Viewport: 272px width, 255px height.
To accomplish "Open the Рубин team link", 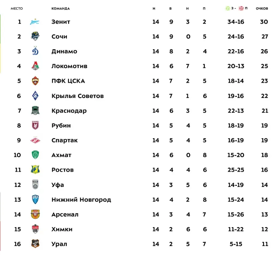I will [61, 126].
